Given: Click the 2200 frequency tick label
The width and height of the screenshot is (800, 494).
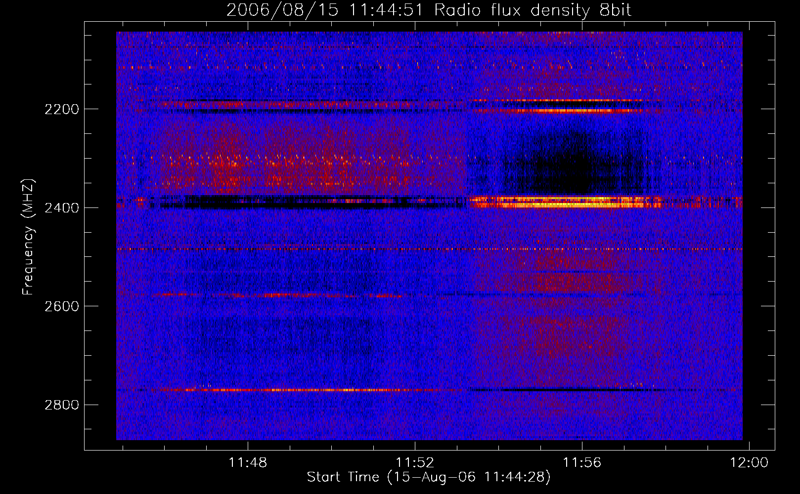Looking at the screenshot, I should (x=62, y=109).
